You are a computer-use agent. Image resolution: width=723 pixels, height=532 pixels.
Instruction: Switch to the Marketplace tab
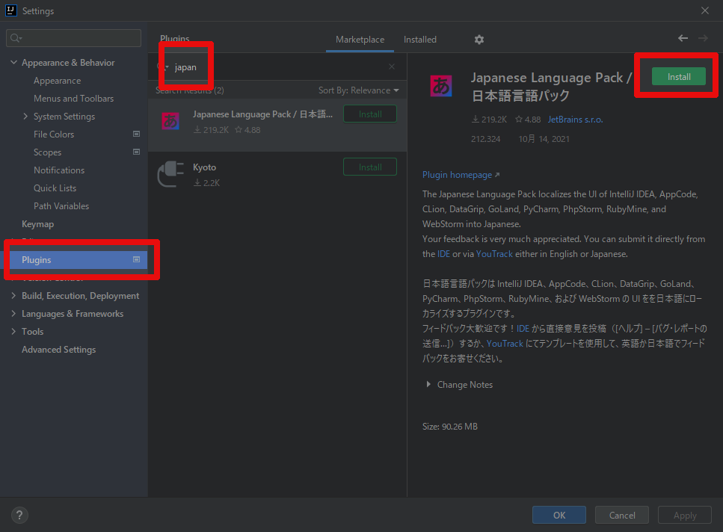[360, 40]
